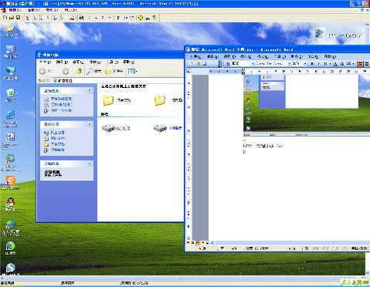Toggle Italic in the Word formatting toolbar

pos(319,64)
